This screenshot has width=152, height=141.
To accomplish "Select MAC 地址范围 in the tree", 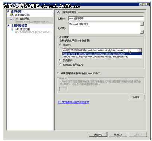I will 22,29.
